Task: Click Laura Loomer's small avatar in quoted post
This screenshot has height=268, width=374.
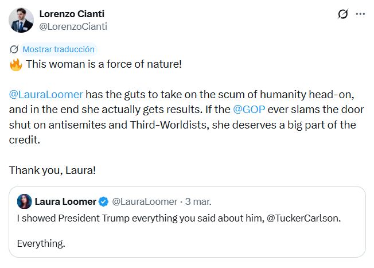Action: coord(24,201)
